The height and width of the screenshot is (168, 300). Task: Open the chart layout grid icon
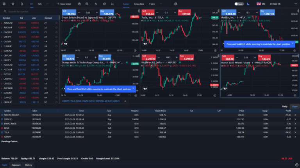click(4, 4)
